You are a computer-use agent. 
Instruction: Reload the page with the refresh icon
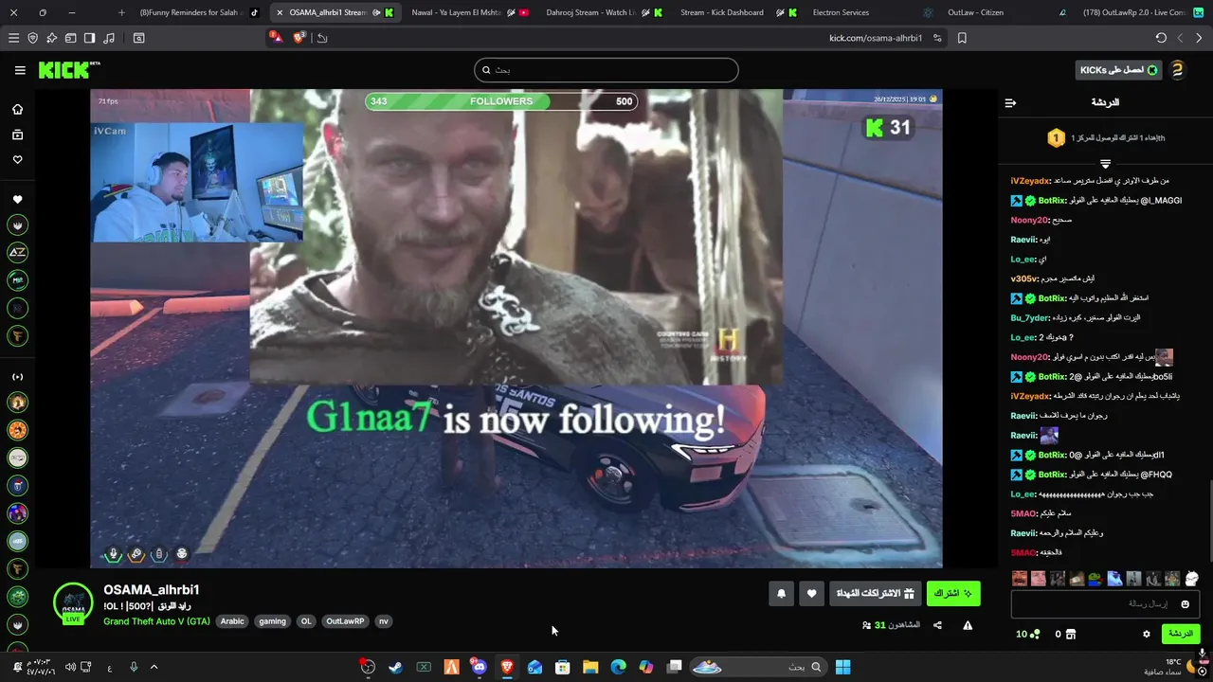click(x=1161, y=38)
